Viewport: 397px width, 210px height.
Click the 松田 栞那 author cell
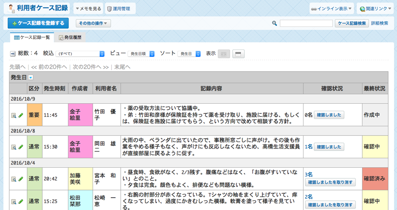pos(80,200)
